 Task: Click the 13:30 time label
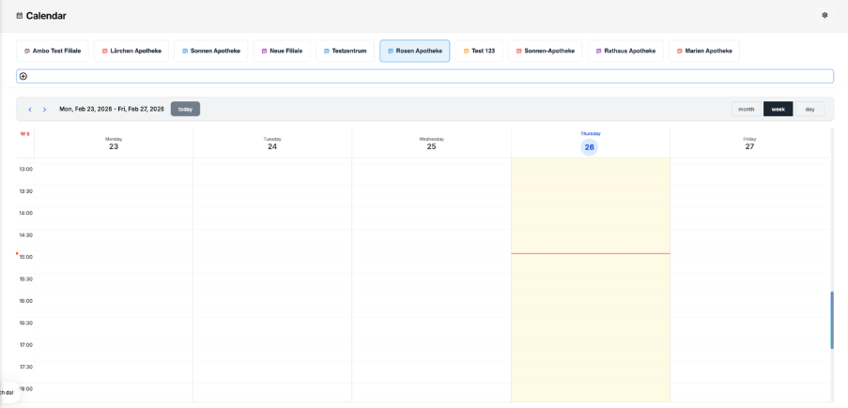click(26, 191)
